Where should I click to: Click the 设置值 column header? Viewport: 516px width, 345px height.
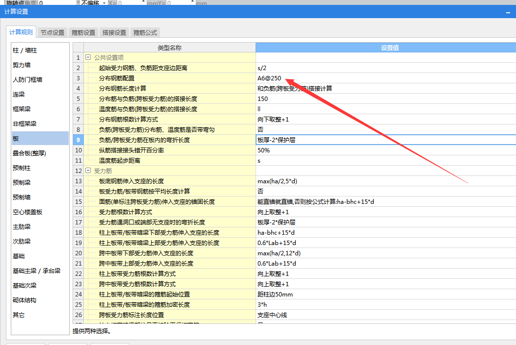[386, 48]
